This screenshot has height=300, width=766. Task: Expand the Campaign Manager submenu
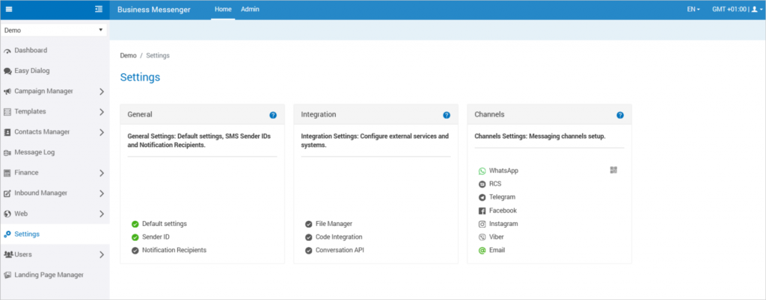pyautogui.click(x=102, y=92)
